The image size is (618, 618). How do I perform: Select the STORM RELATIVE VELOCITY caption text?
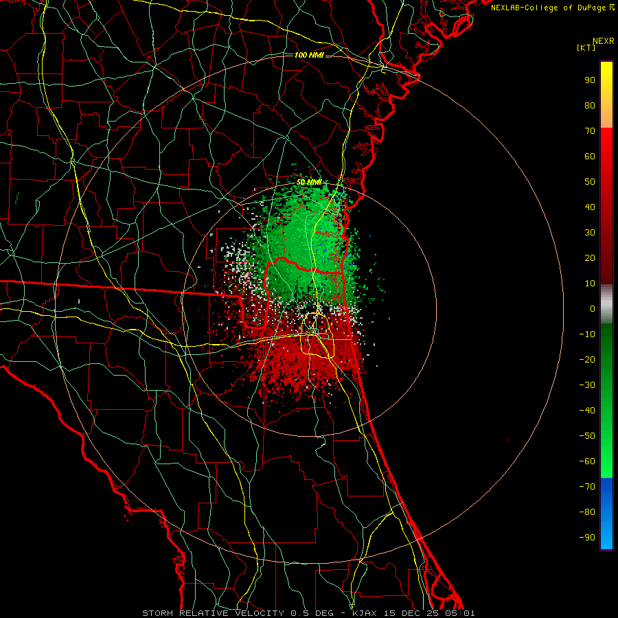tap(215, 613)
